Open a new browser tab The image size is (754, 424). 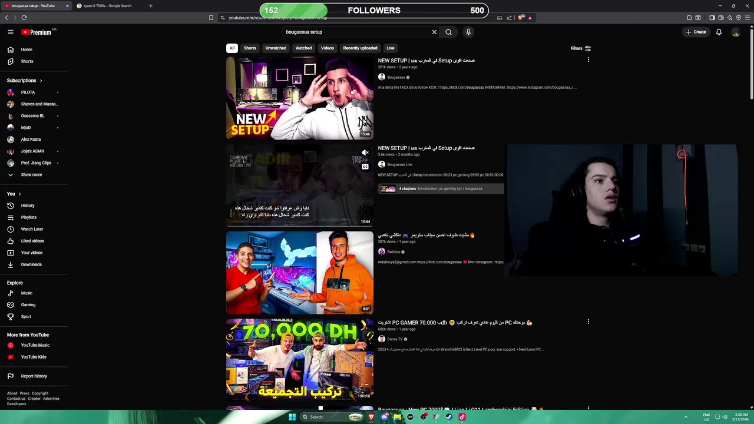pyautogui.click(x=150, y=6)
